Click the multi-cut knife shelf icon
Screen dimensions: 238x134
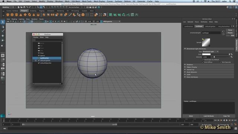tap(70, 15)
